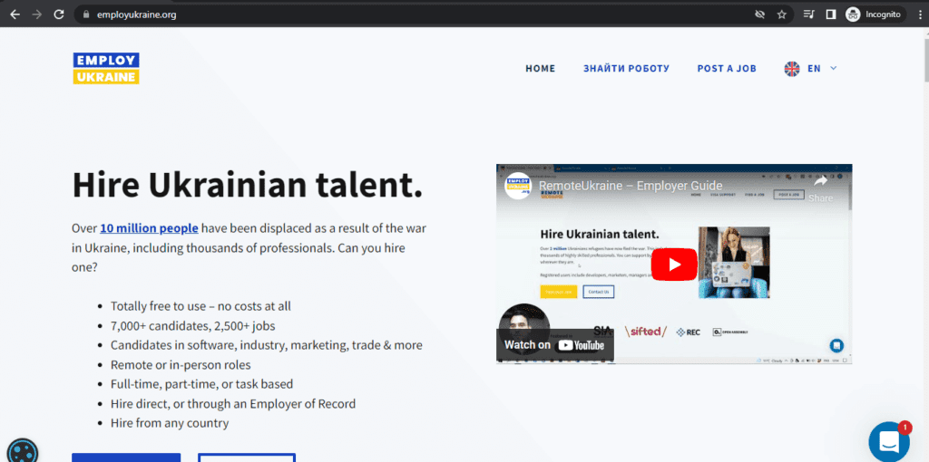Click text 7,000+ candidates, 2,500+ jobs
This screenshot has height=462, width=929.
pos(193,326)
